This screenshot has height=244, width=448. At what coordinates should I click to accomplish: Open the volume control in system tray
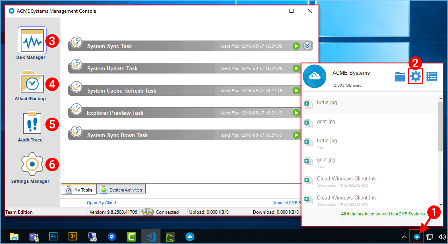[x=442, y=236]
